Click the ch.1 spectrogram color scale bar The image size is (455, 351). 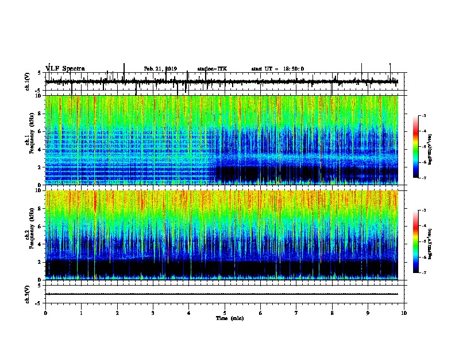click(x=415, y=147)
